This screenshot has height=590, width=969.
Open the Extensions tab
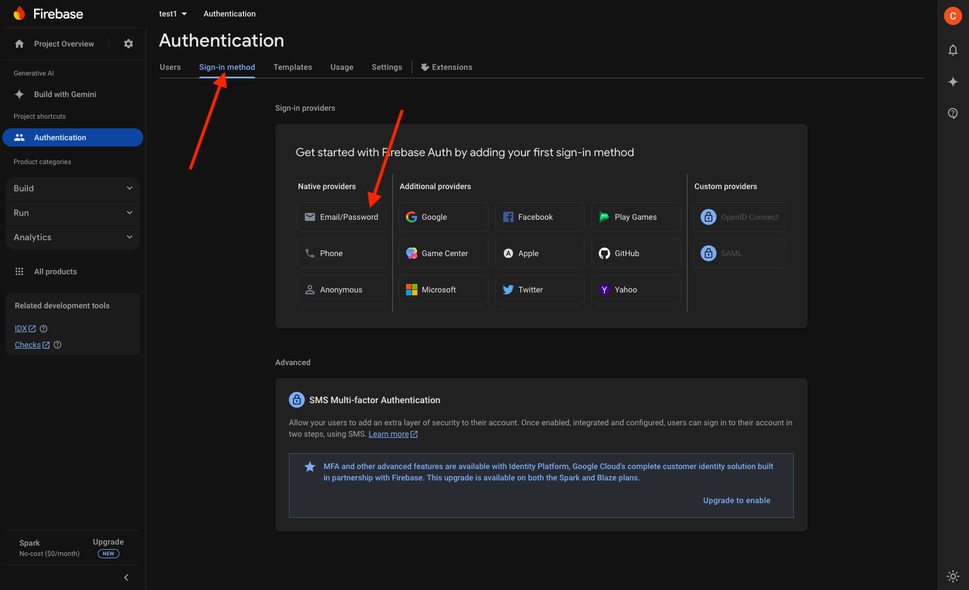446,67
